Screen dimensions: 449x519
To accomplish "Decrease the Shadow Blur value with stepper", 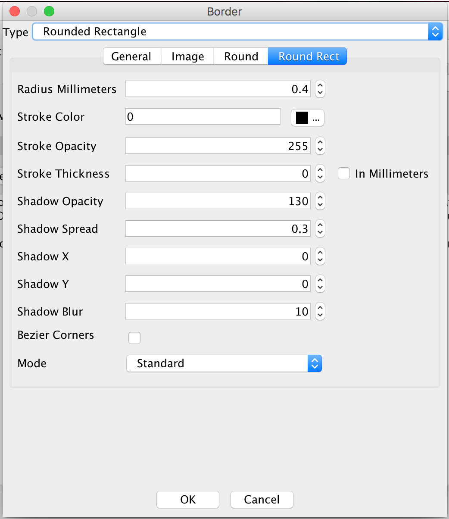I will point(320,314).
